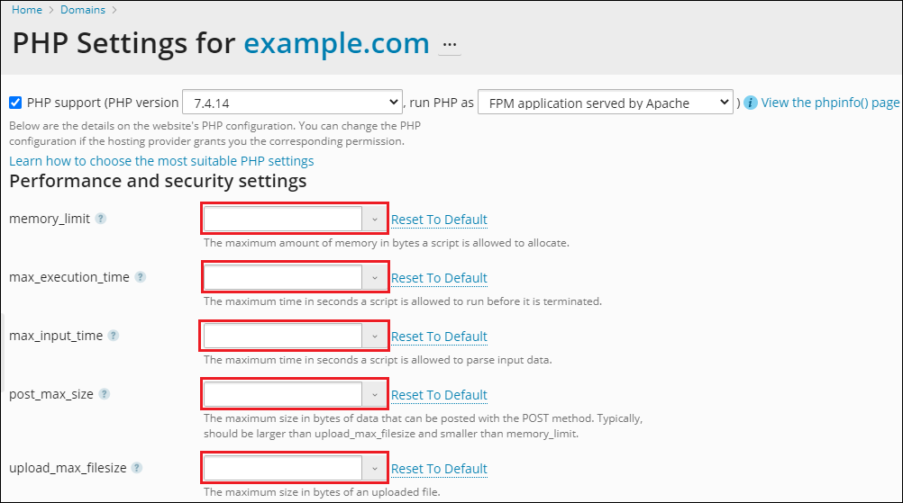Go to Home in the breadcrumb
Viewport: 903px width, 503px height.
pyautogui.click(x=27, y=10)
